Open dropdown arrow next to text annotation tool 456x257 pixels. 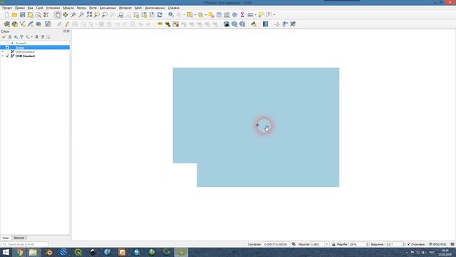click(x=274, y=14)
